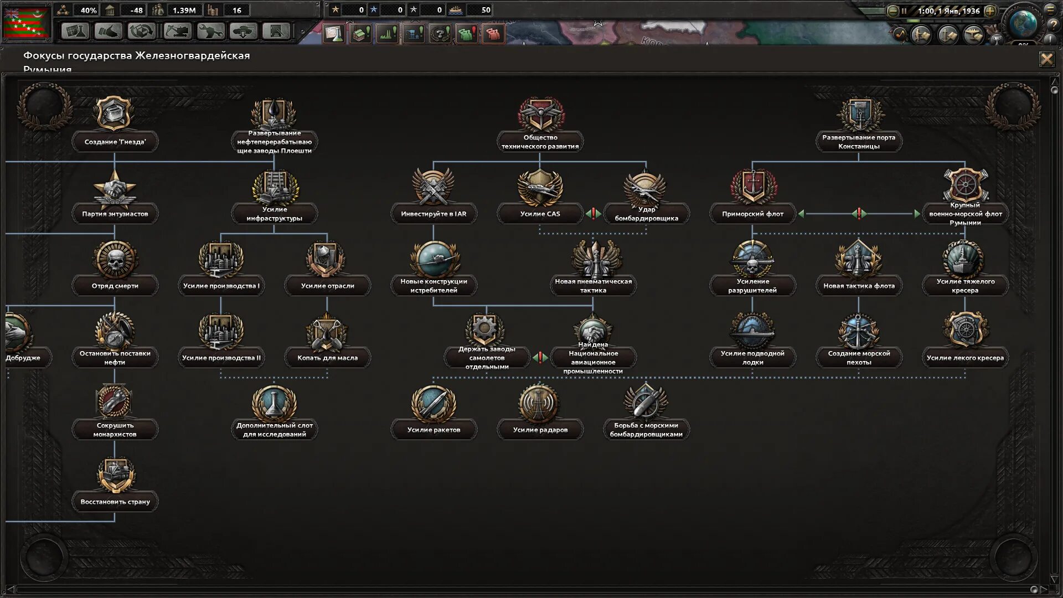1063x598 pixels.
Task: Close the national focus tree window
Action: click(1046, 59)
